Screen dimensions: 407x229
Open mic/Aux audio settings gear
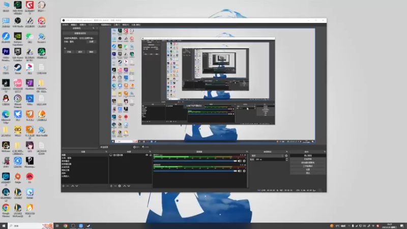click(x=244, y=161)
